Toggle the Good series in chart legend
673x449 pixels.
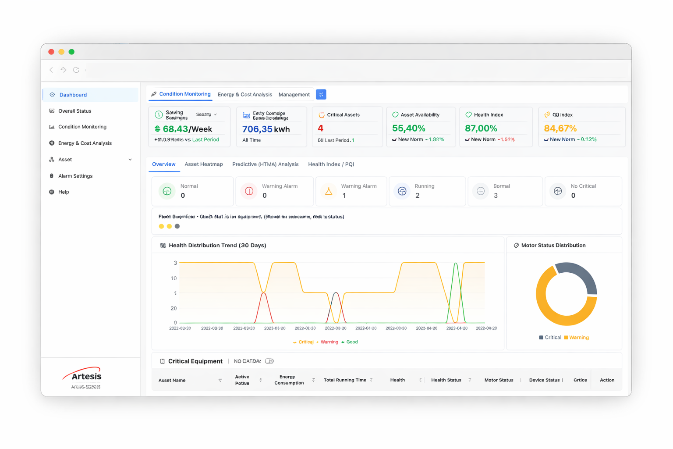point(351,342)
